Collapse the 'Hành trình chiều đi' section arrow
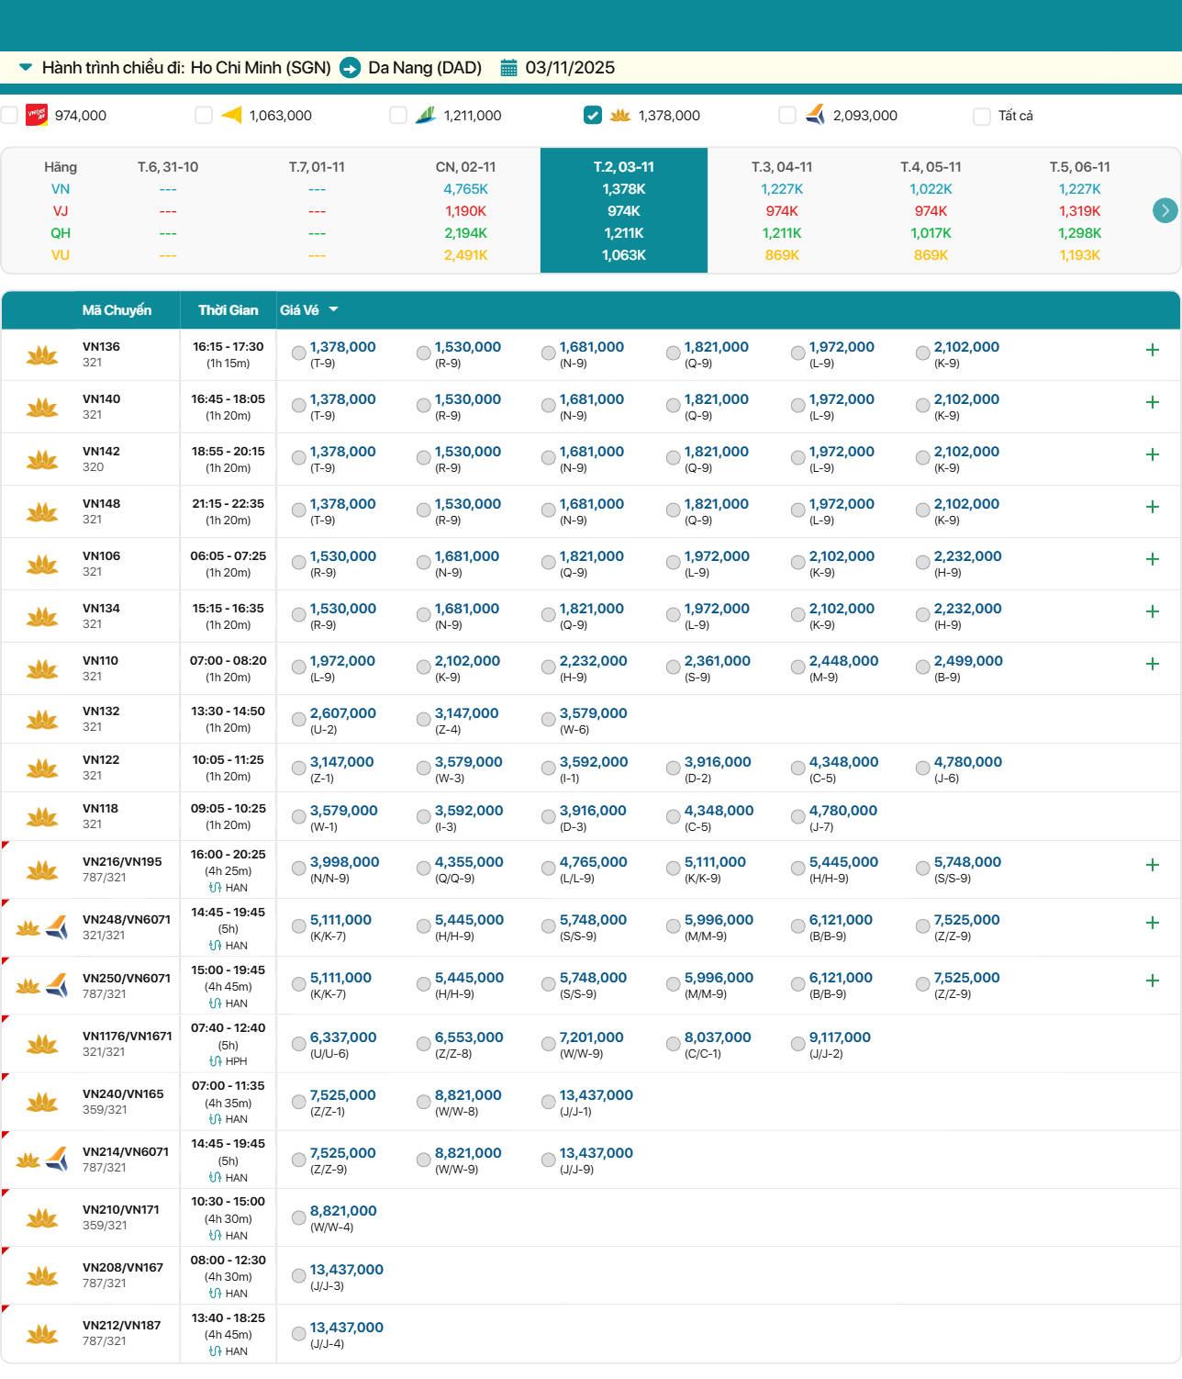 [26, 68]
